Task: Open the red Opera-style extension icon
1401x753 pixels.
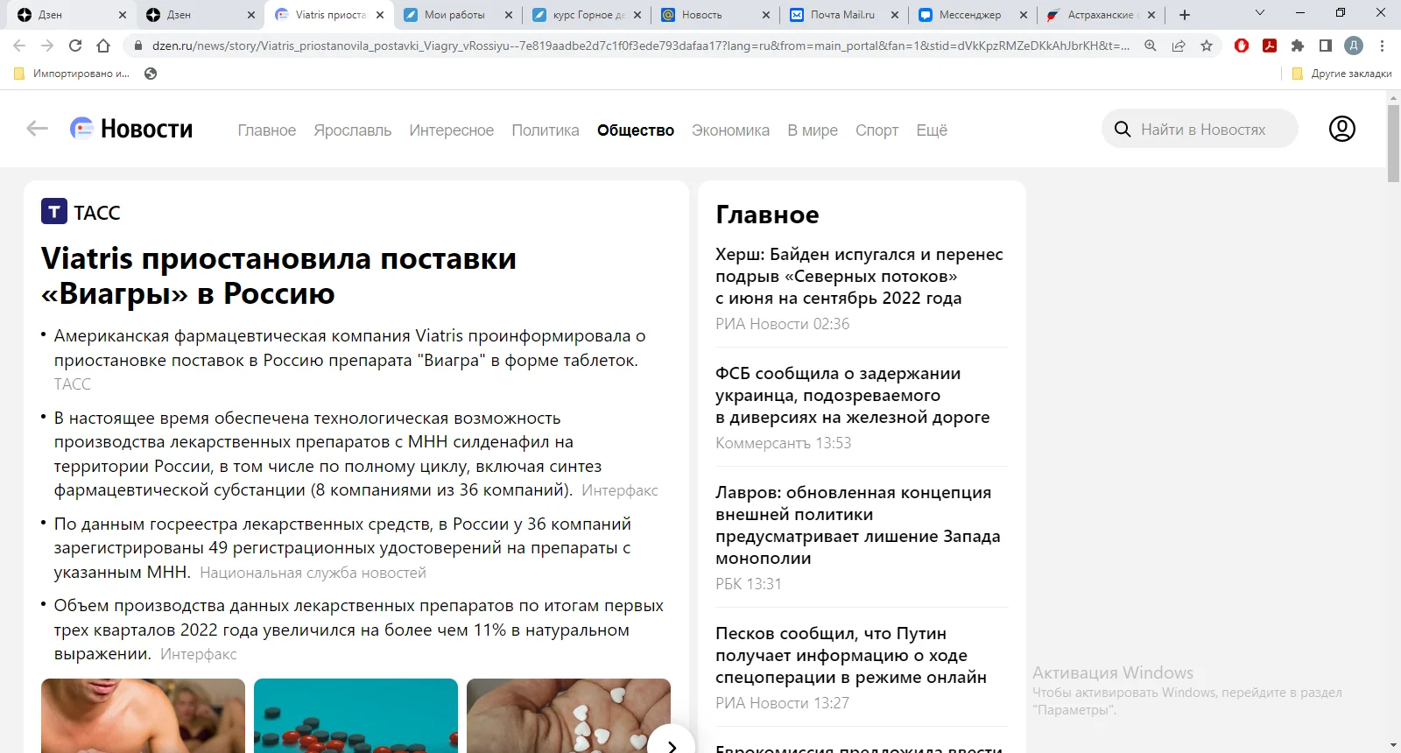Action: pos(1242,46)
